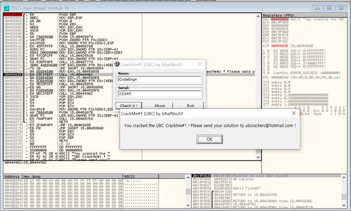Click the disassembly pane scrollbar thumb
The image size is (351, 211).
pos(258,152)
